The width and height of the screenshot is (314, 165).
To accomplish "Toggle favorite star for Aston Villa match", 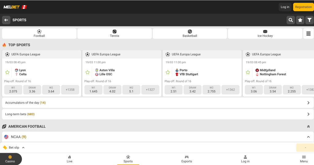I will pyautogui.click(x=87, y=73).
